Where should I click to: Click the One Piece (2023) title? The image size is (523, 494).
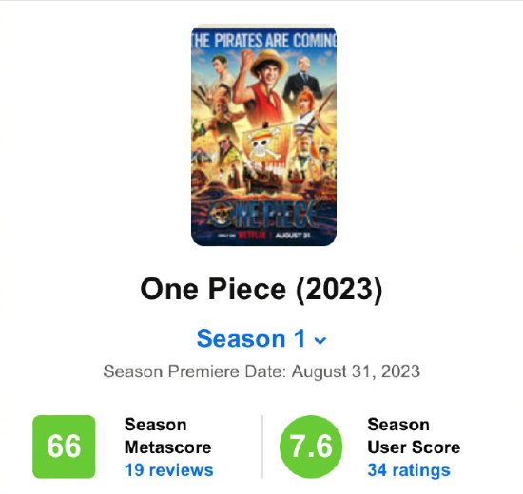click(261, 290)
